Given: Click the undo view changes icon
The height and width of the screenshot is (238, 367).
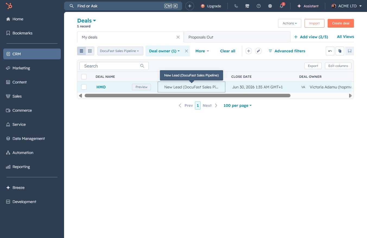Looking at the screenshot, I should coord(330,51).
